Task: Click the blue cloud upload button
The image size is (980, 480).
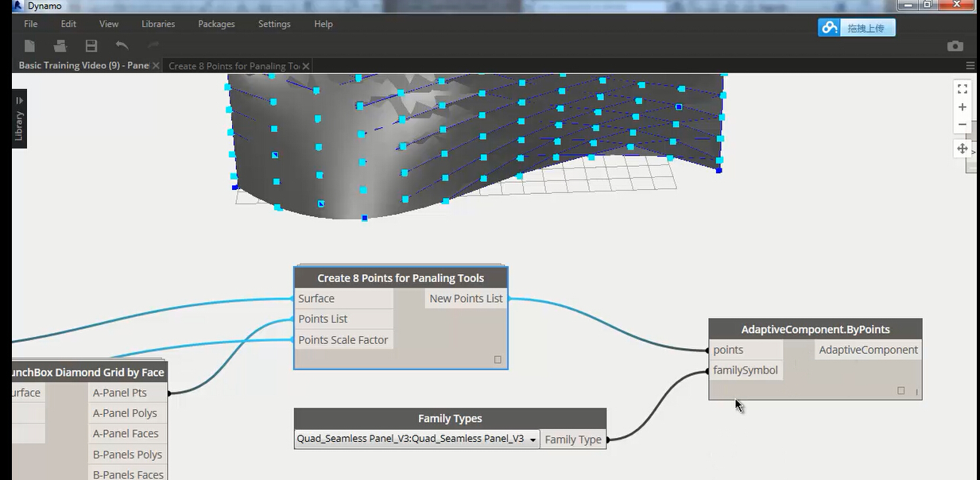Action: click(x=856, y=28)
